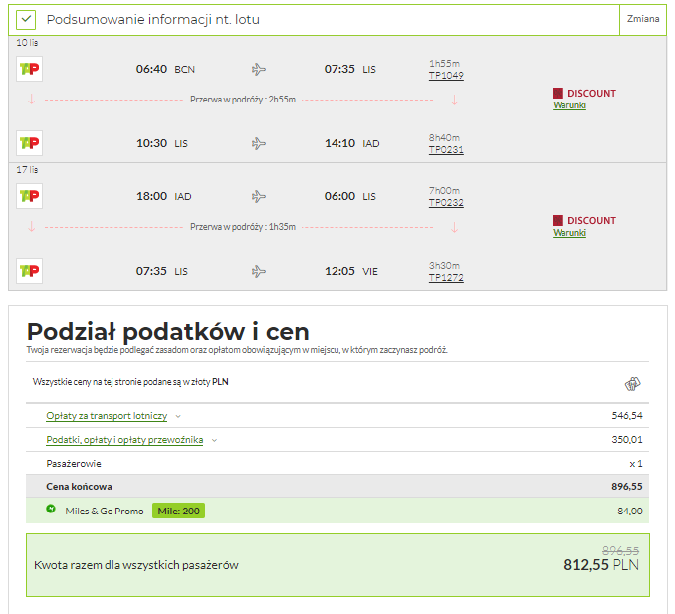Screen dimensions: 675x614
Task: Click the Podsumowanie informacji nt. lotu title
Action: click(153, 19)
